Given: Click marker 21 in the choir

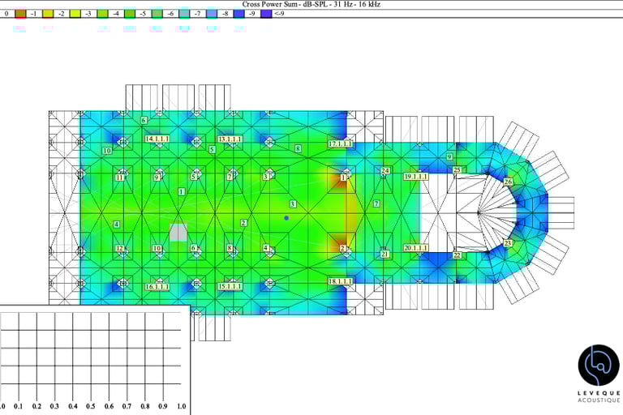Looking at the screenshot, I should (x=385, y=255).
